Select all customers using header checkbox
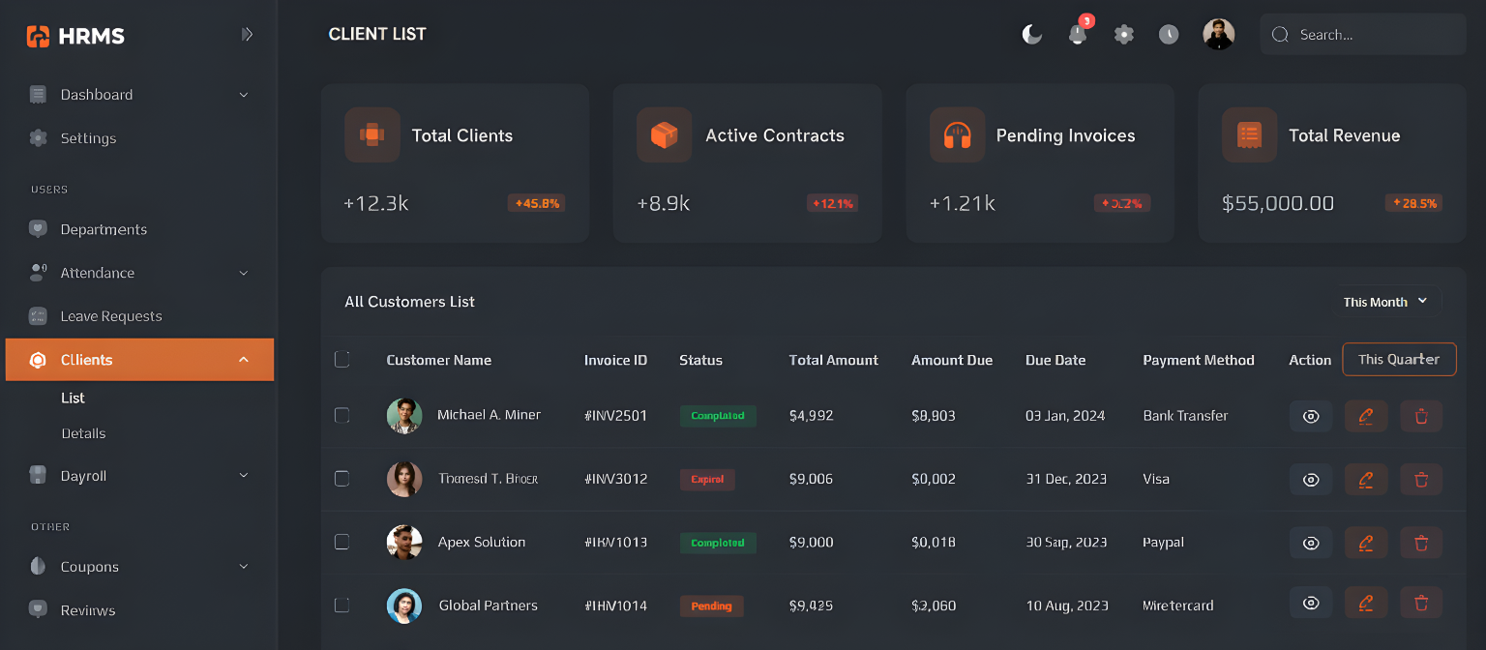 [342, 360]
